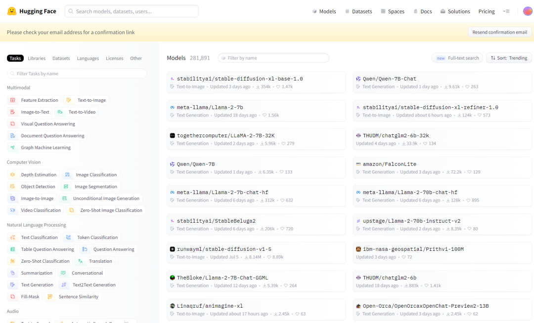Switch to the Datasets filter tab
The width and height of the screenshot is (534, 323).
point(61,58)
